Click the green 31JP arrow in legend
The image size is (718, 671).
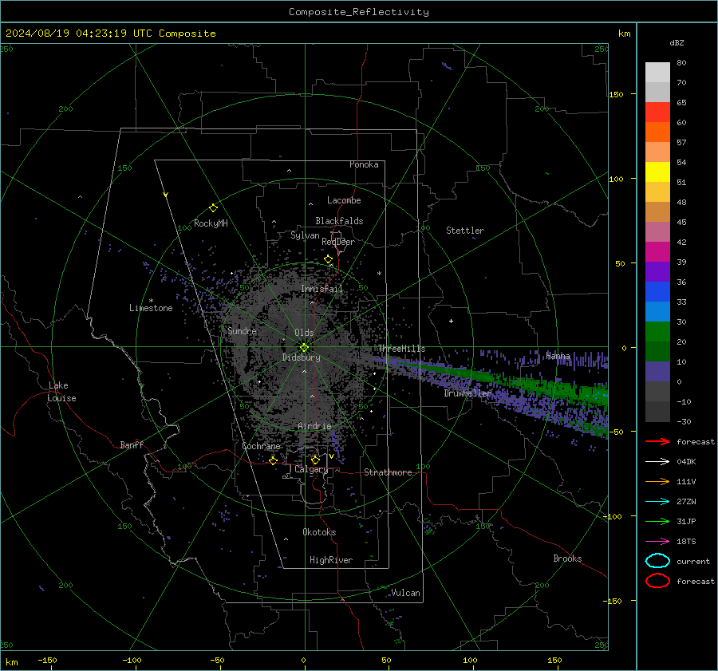pos(657,521)
